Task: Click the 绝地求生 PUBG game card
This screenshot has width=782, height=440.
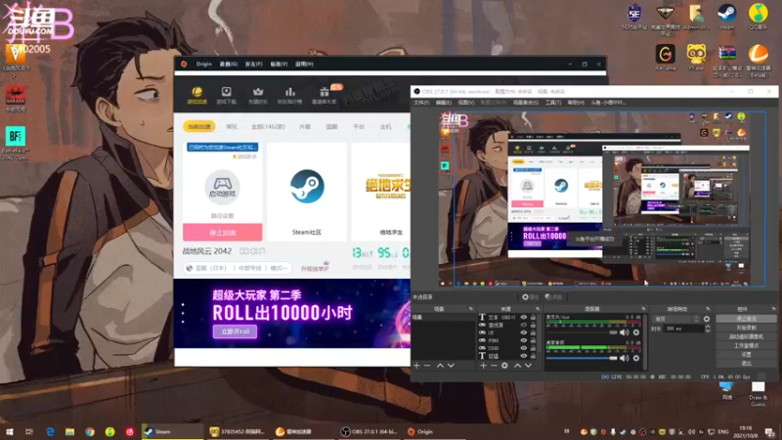Action: tap(381, 192)
